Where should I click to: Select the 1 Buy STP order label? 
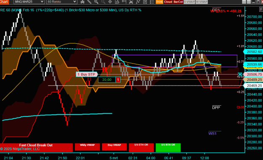coord(87,75)
